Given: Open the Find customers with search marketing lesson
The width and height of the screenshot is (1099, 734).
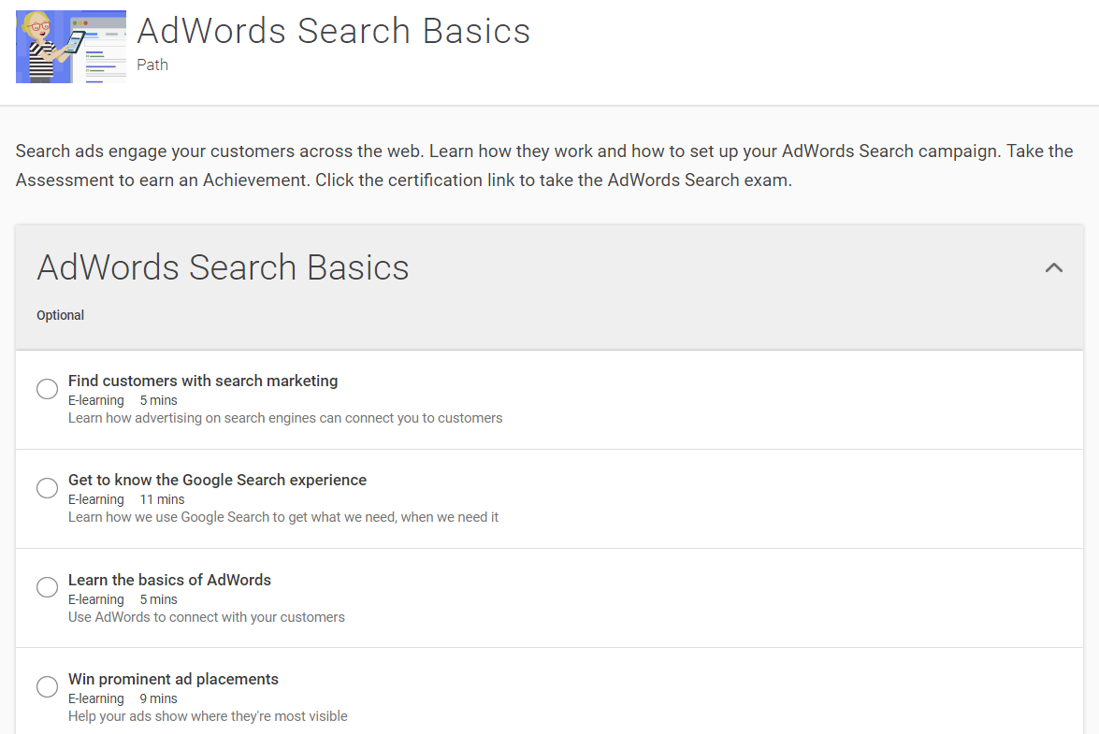Looking at the screenshot, I should [x=202, y=381].
